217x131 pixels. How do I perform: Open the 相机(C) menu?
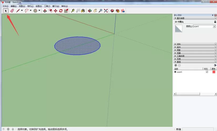[30, 6]
